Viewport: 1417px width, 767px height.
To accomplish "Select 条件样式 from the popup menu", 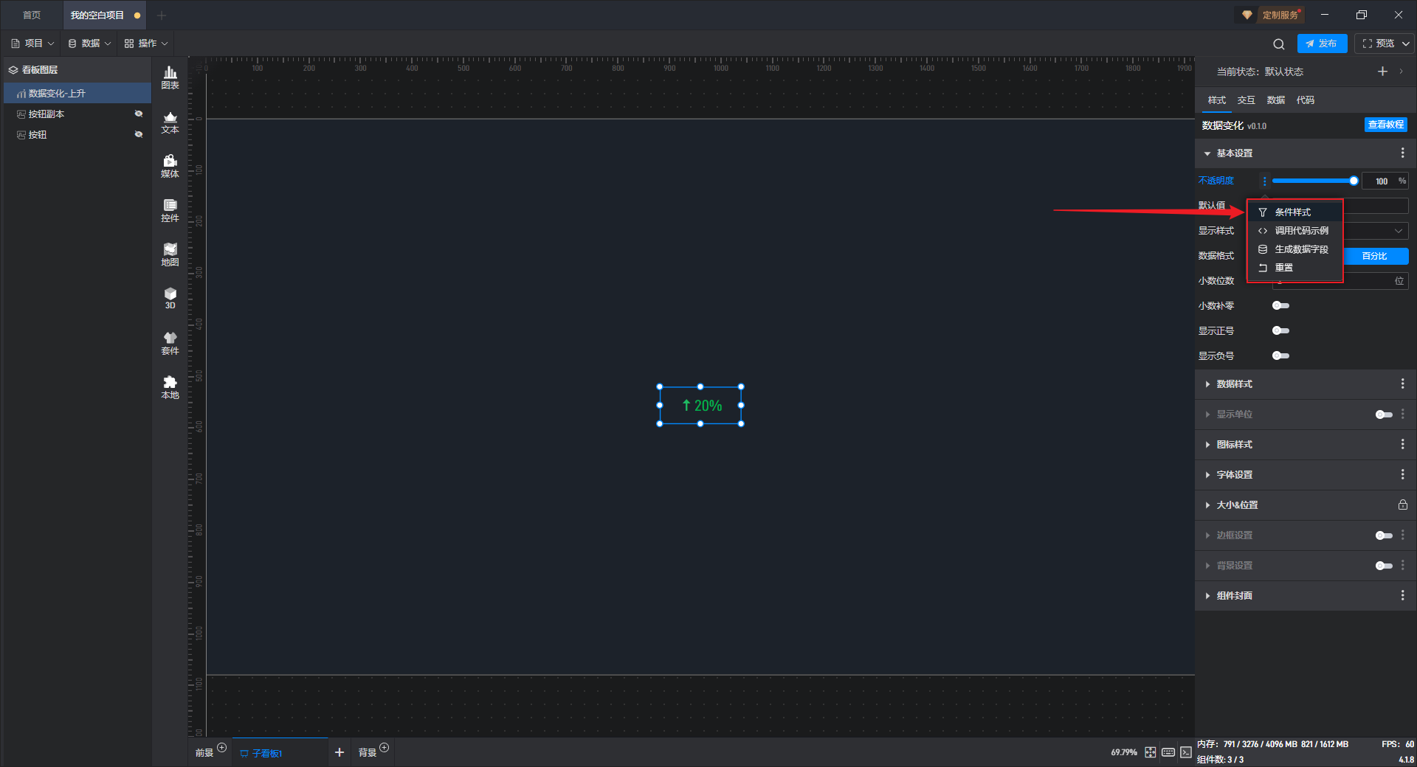I will [1294, 212].
